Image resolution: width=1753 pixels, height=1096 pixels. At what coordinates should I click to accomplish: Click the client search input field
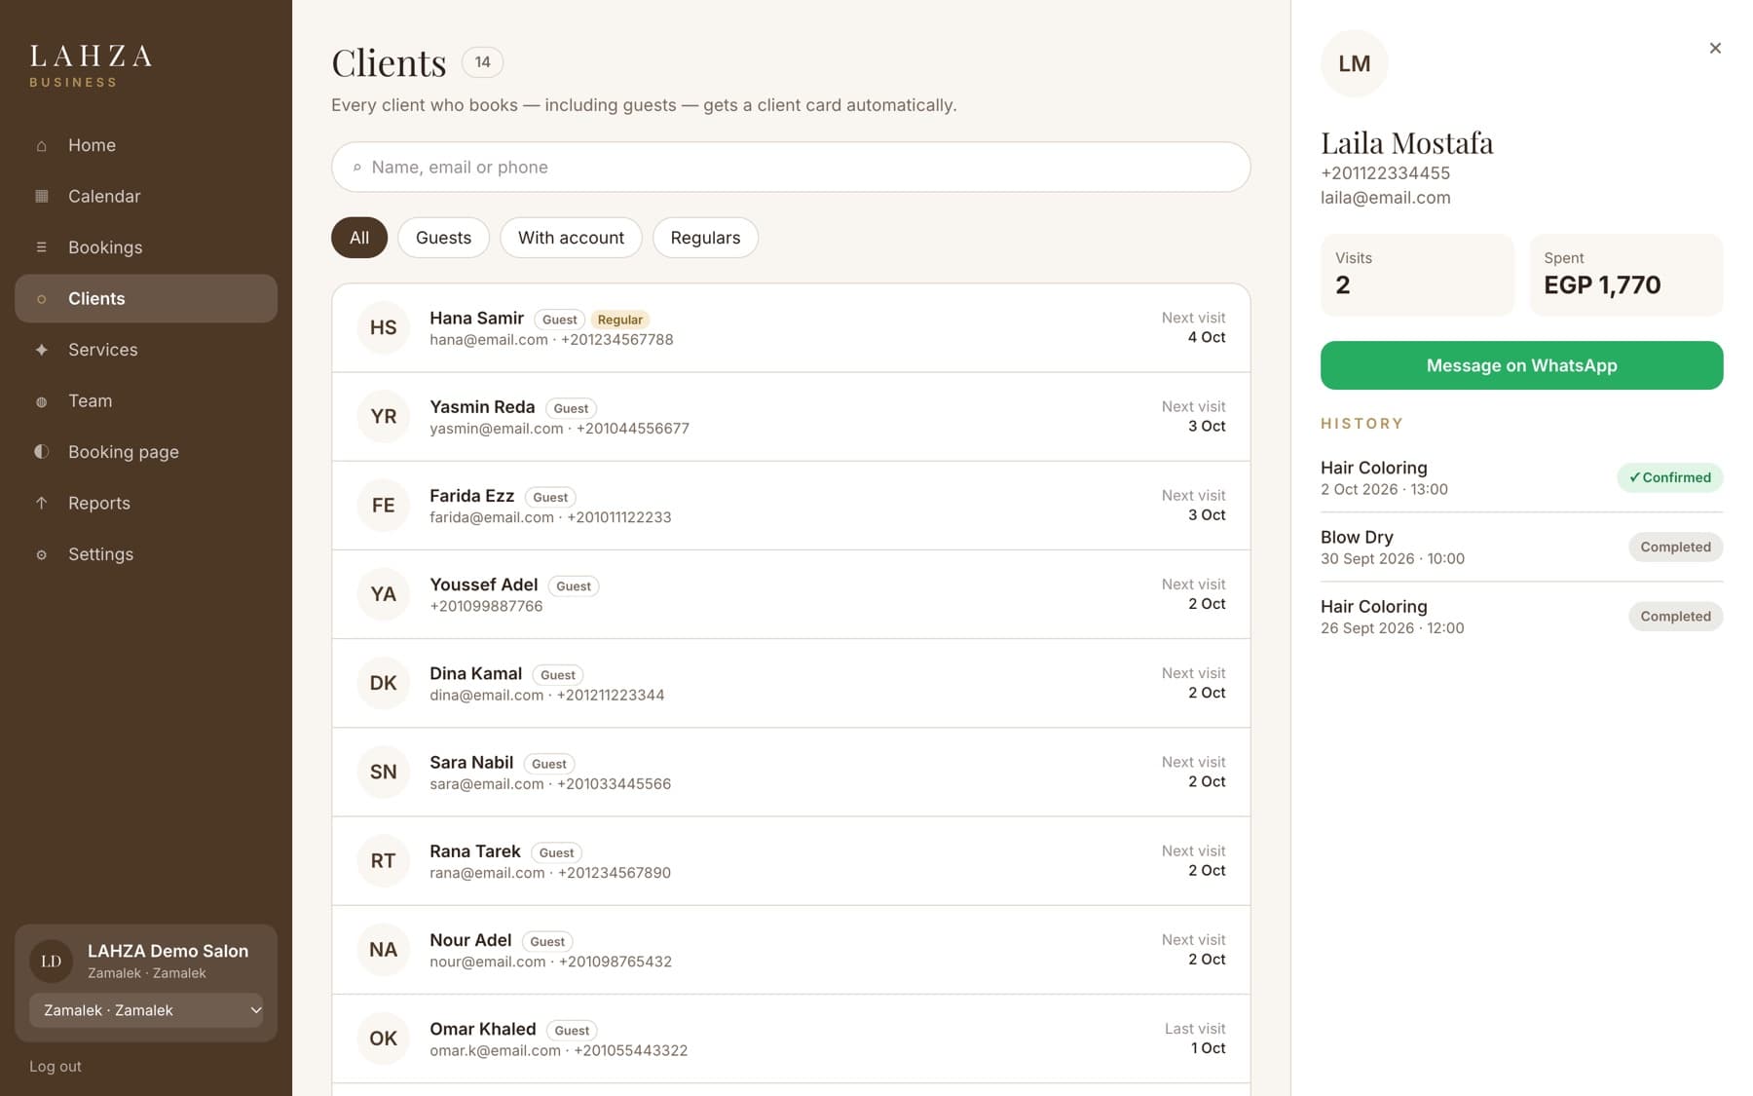791,167
